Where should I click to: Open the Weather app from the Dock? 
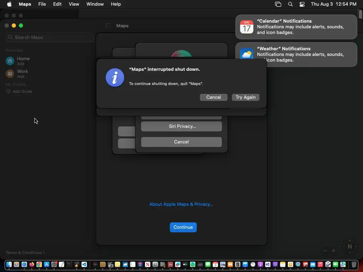tap(125, 264)
